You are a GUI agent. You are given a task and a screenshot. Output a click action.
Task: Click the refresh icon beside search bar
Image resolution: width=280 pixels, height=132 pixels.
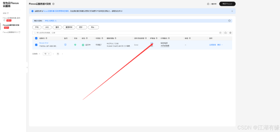tap(225, 33)
